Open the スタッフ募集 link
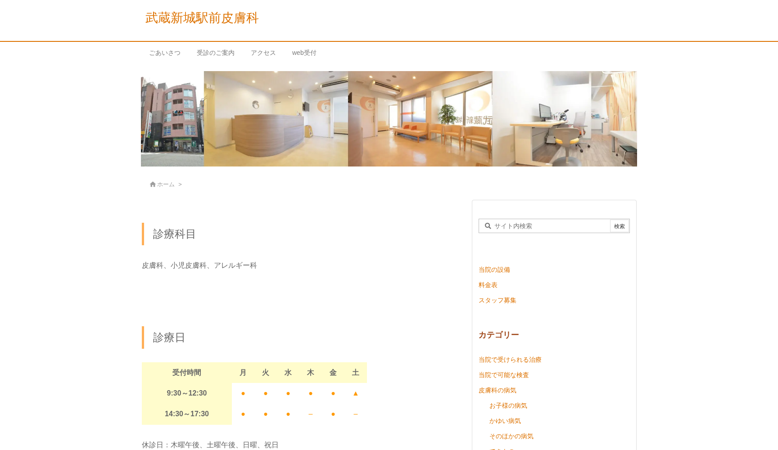This screenshot has height=450, width=778. pos(498,300)
